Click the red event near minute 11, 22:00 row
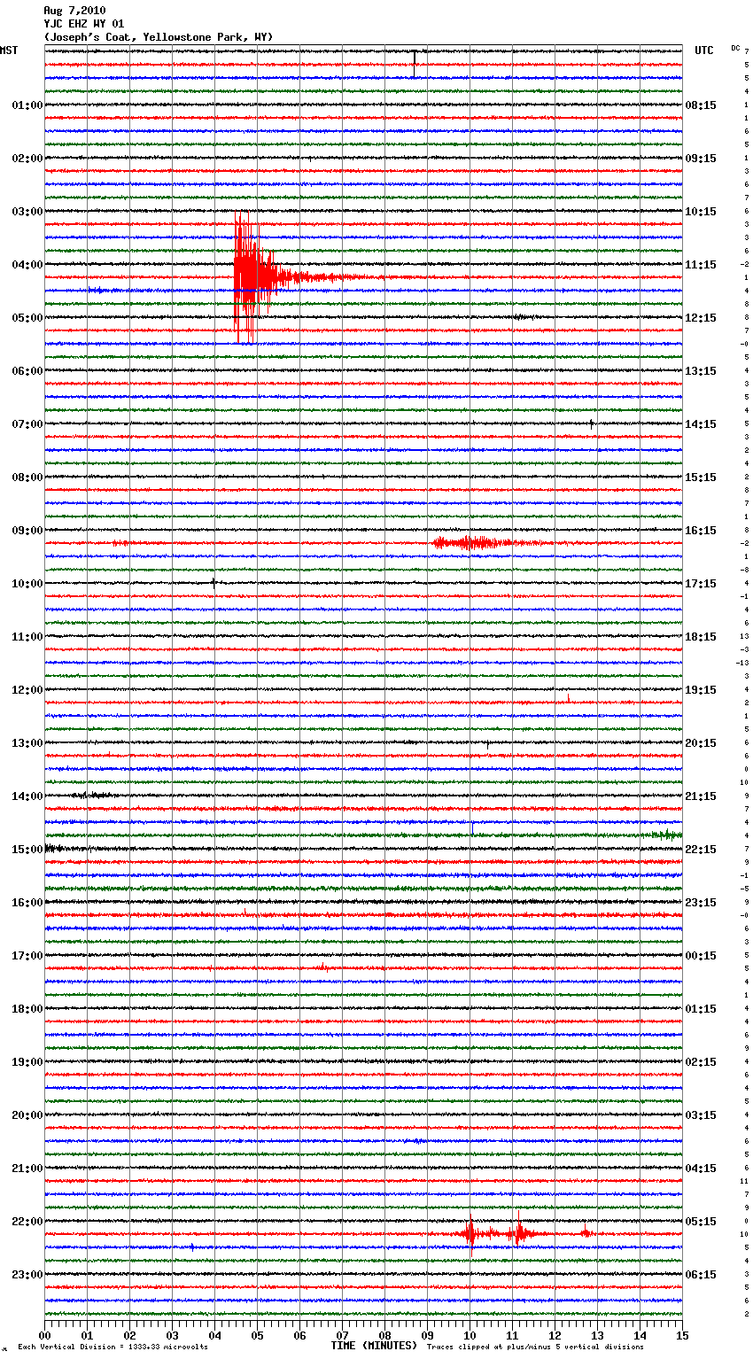The width and height of the screenshot is (753, 1359). pyautogui.click(x=519, y=1232)
